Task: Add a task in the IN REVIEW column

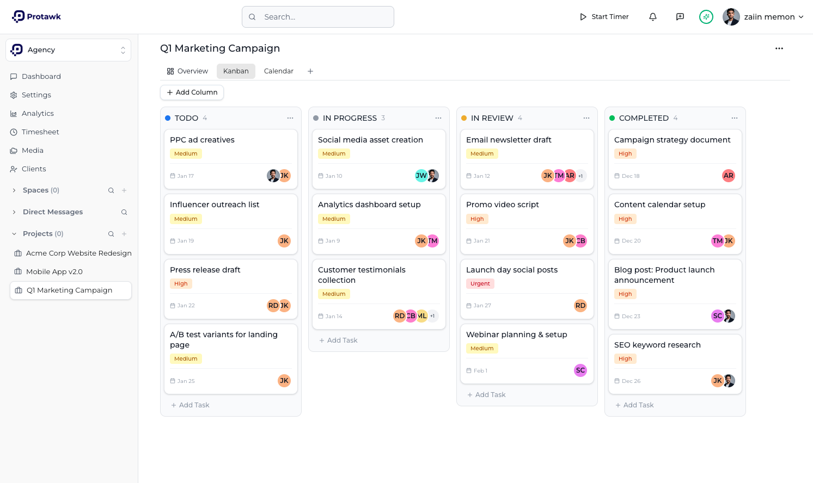Action: click(486, 394)
